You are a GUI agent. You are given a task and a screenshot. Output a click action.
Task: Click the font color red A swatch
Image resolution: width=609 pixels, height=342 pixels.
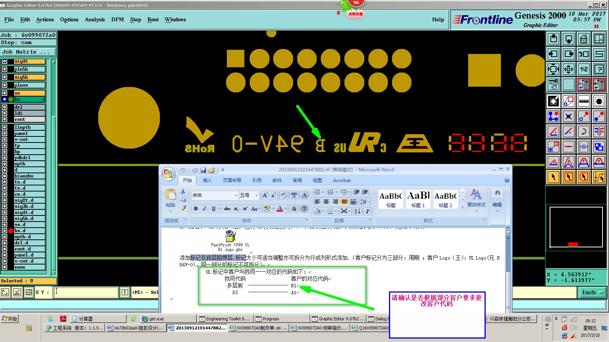280,209
